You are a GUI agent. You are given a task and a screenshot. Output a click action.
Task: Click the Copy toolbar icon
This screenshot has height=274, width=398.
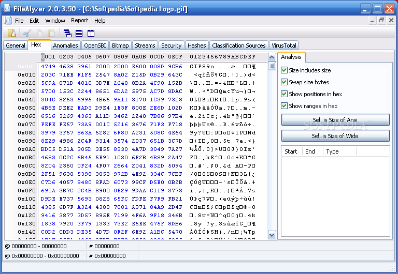point(39,33)
